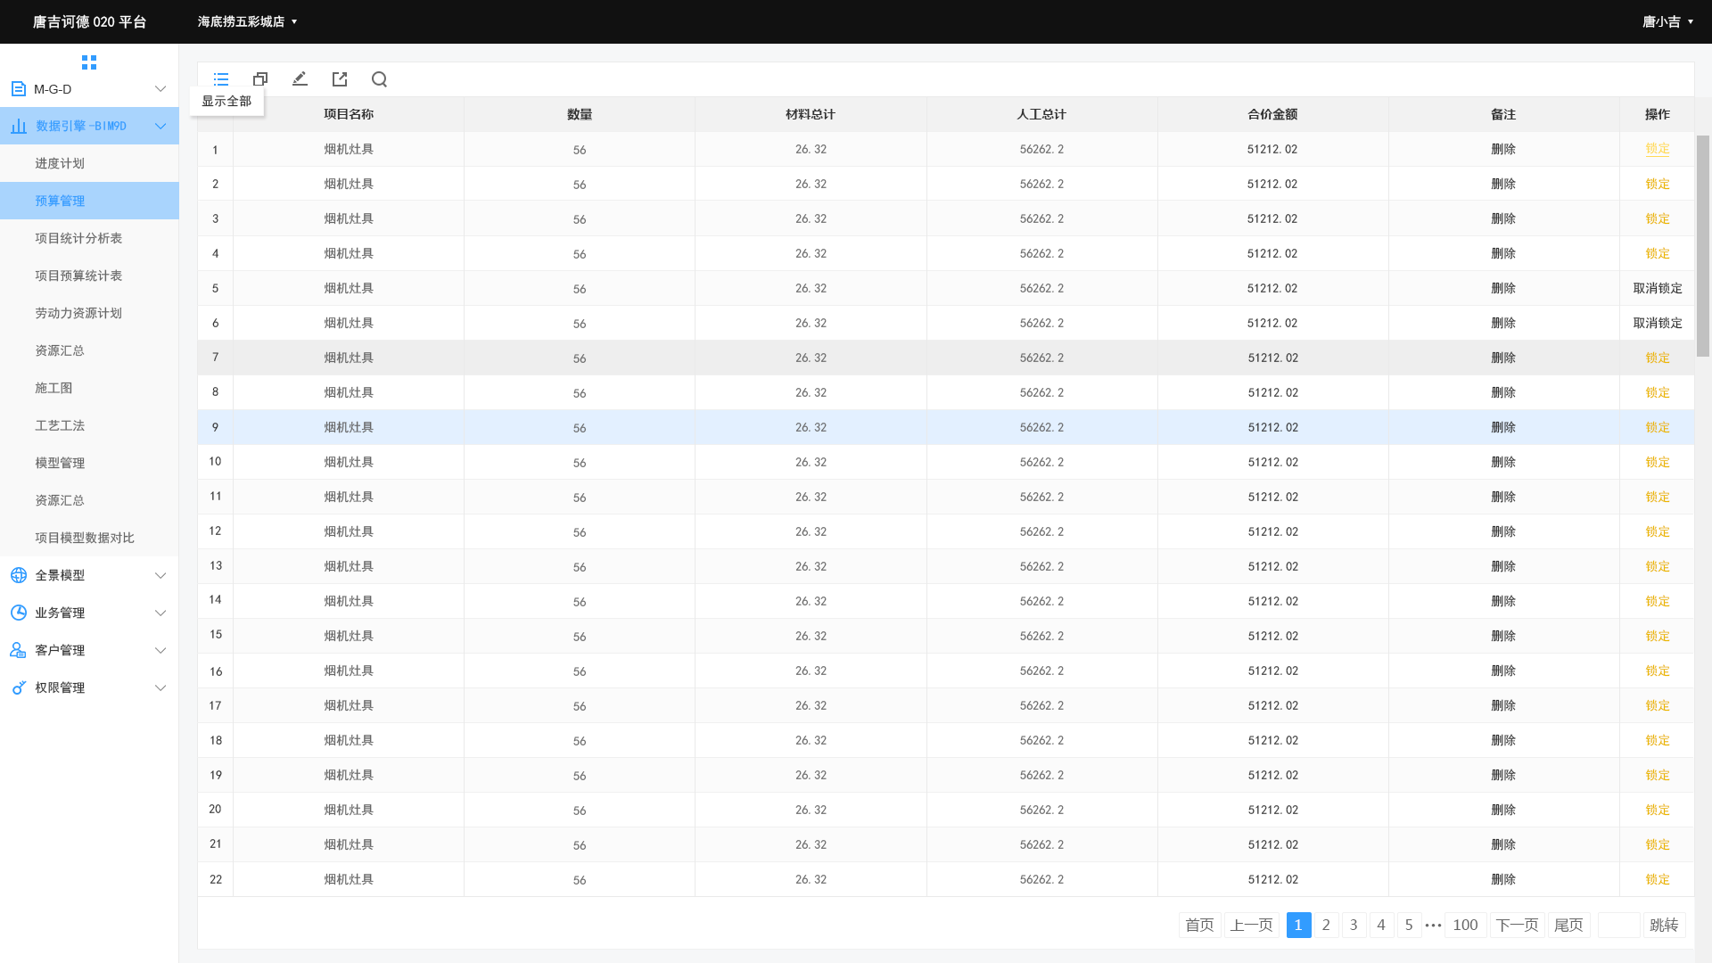Click 烟机灶具 in row 7
Image resolution: width=1712 pixels, height=963 pixels.
[349, 358]
